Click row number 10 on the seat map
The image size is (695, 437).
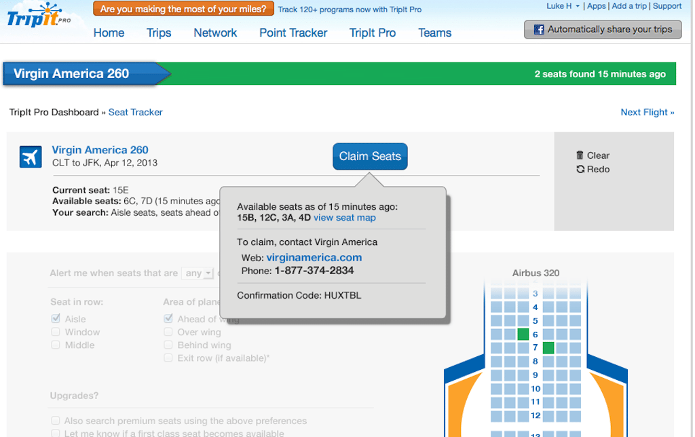(x=536, y=389)
